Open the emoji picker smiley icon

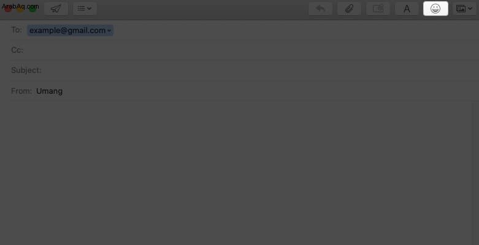pyautogui.click(x=435, y=9)
